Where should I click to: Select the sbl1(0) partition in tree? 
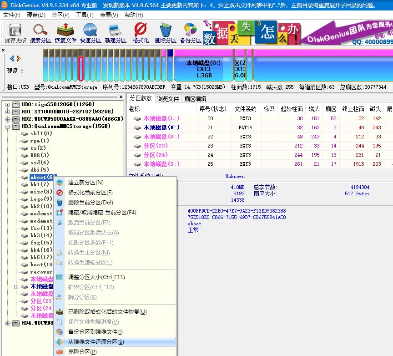tap(41, 133)
